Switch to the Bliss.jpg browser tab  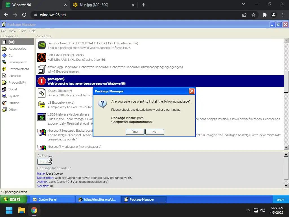(103, 5)
